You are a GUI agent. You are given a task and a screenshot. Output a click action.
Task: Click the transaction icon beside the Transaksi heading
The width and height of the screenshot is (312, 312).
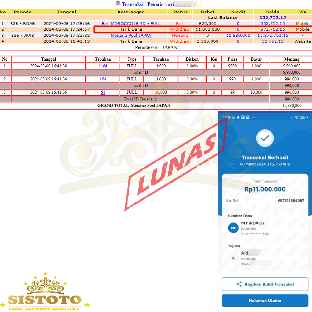[118, 4]
